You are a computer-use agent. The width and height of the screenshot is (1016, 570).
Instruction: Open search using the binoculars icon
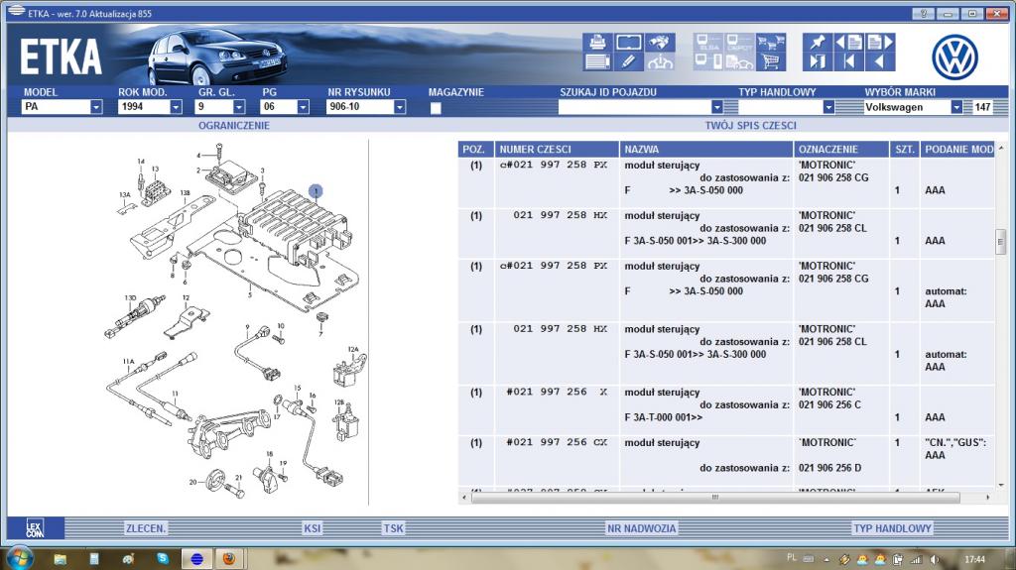click(659, 43)
